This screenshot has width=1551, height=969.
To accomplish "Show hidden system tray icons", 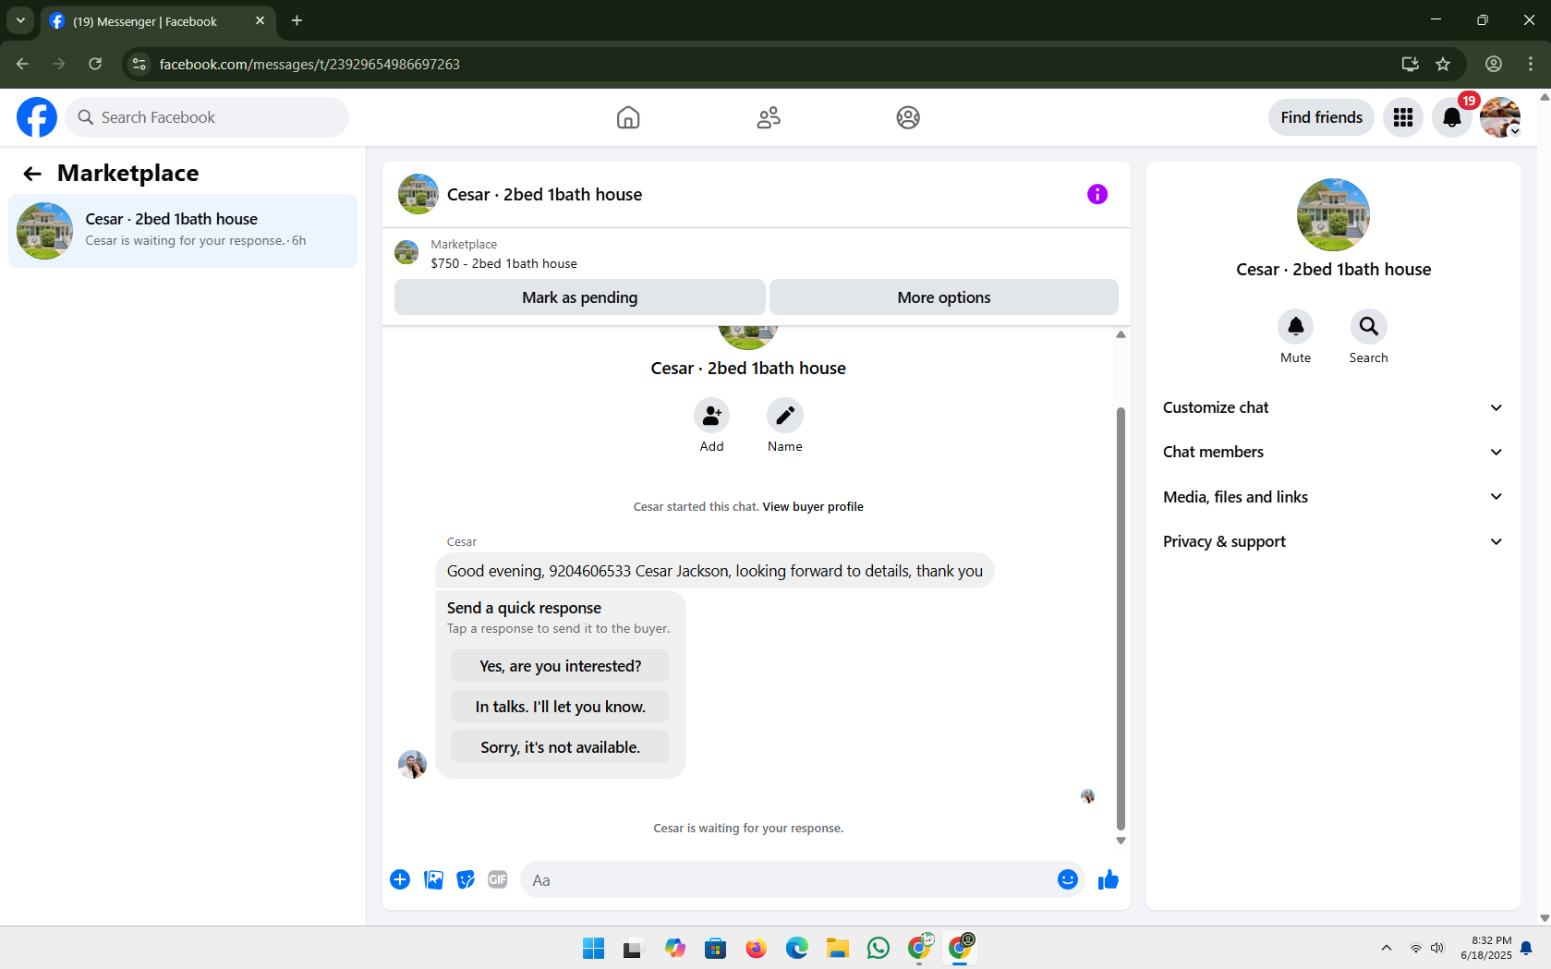I will [1387, 949].
